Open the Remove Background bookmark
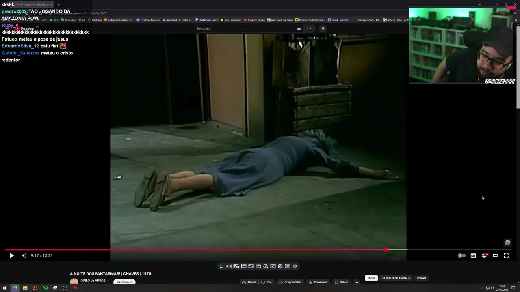520x292 pixels. pyautogui.click(x=310, y=20)
